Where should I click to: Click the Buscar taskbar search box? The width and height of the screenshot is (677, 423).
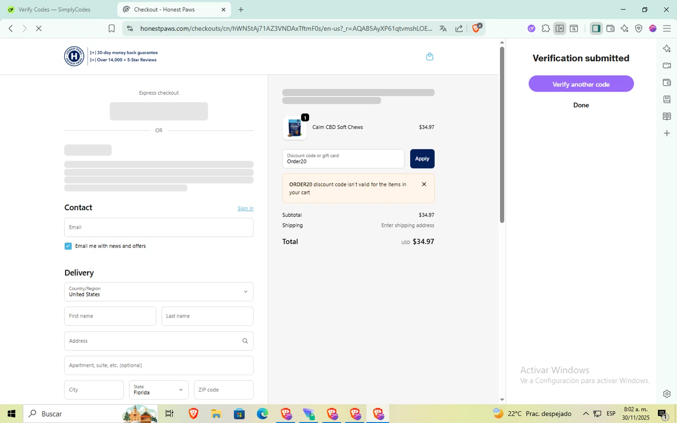[x=90, y=414]
